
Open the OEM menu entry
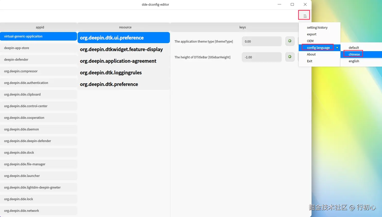310,41
